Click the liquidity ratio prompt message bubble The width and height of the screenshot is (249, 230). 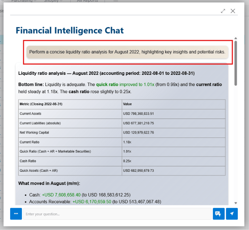[x=127, y=52]
